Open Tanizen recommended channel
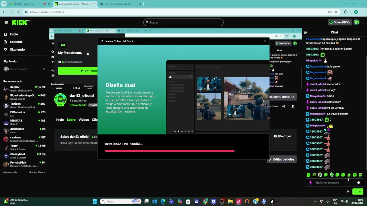Viewport: 367px width, 206px height. click(24, 106)
